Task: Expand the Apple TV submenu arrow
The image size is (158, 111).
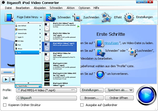Action: coord(40,37)
